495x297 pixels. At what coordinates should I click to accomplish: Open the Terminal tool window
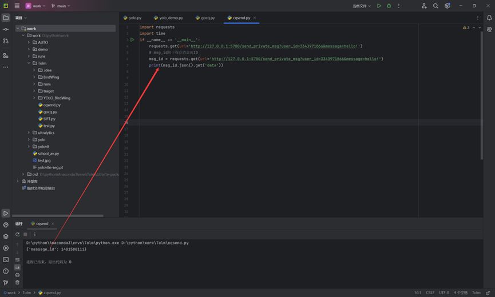click(6, 259)
